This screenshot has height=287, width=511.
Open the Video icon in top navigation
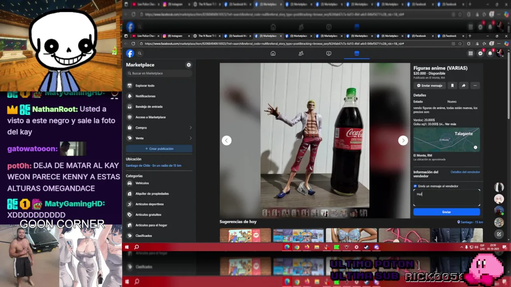(x=329, y=53)
